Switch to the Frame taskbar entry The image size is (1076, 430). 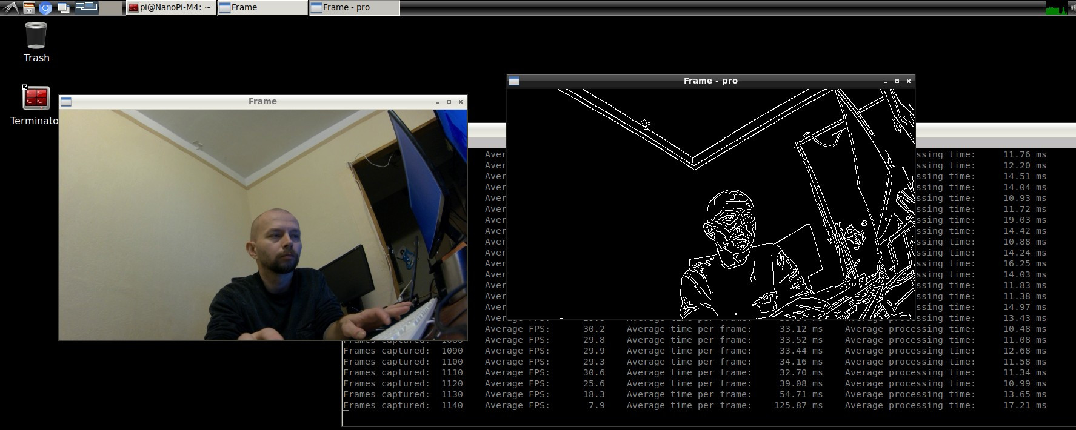point(262,8)
